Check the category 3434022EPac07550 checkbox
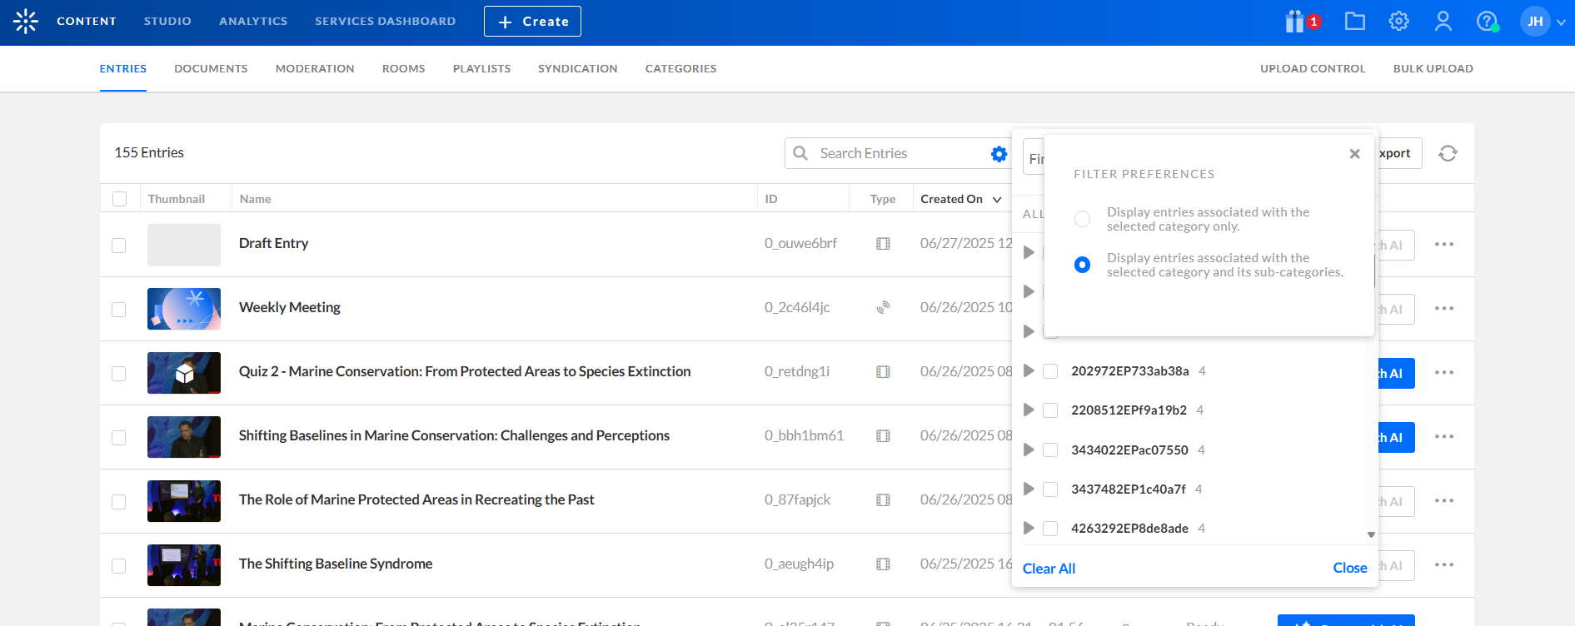This screenshot has width=1575, height=626. [x=1050, y=450]
